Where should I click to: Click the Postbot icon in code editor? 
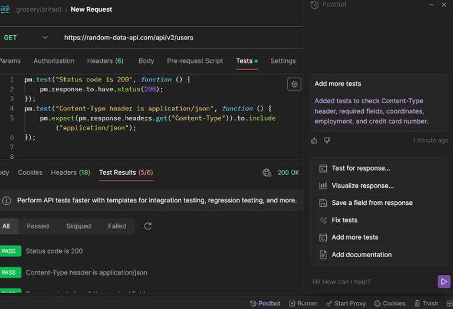click(x=294, y=84)
